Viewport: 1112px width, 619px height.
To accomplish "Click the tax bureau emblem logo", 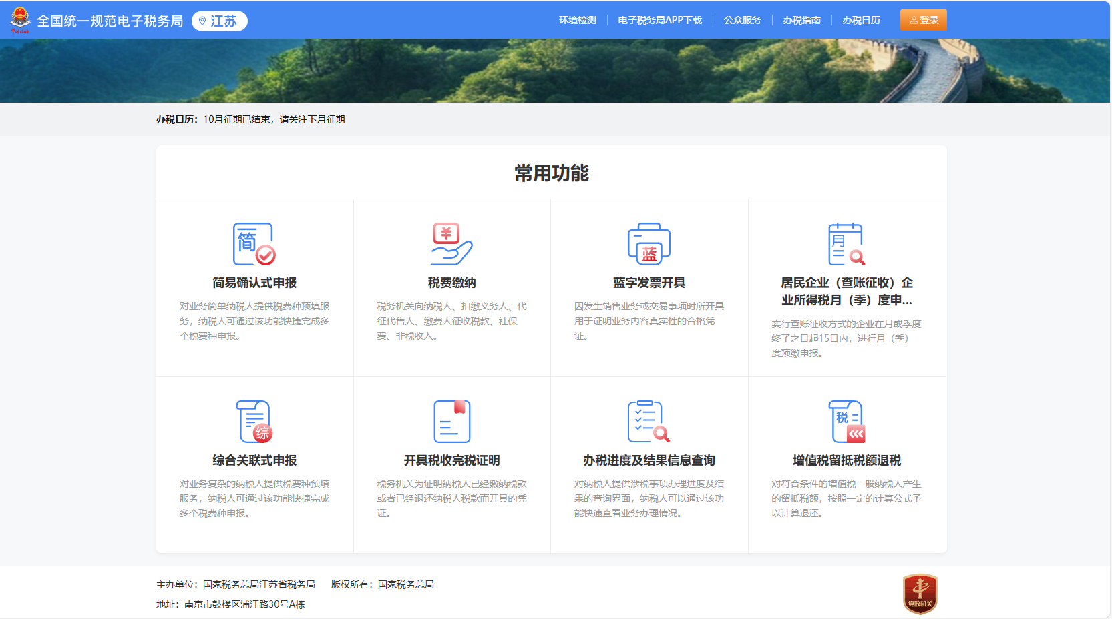I will pos(20,20).
